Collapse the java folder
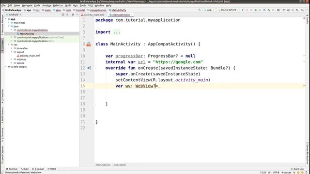This screenshot has height=174, width=310. point(9,26)
